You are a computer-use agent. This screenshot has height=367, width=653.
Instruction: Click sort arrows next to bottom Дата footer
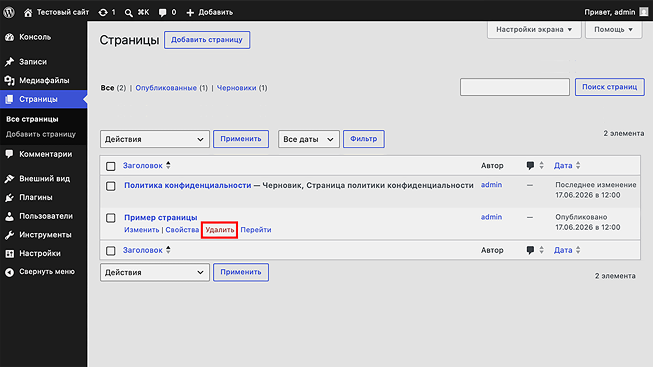578,250
